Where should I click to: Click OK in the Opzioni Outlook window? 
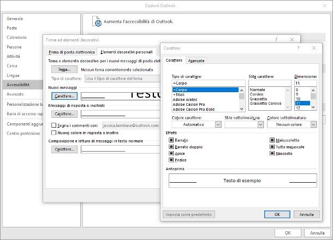click(288, 233)
